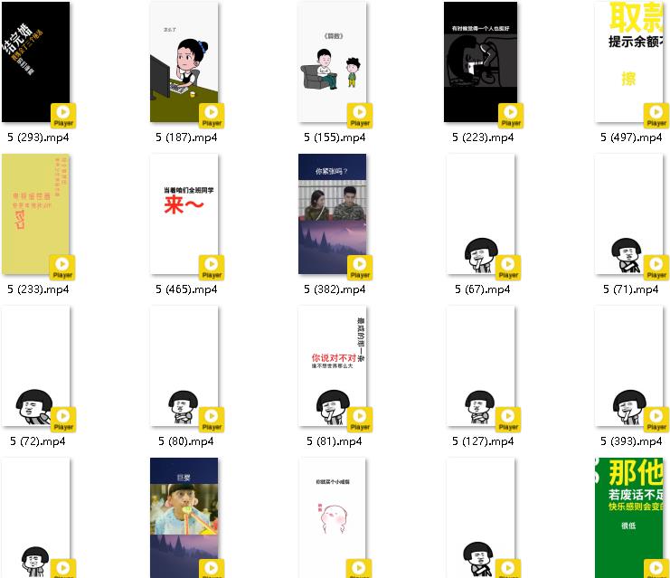The width and height of the screenshot is (670, 578).
Task: Click the Player badge on 5 (81).mp4
Action: pyautogui.click(x=360, y=420)
